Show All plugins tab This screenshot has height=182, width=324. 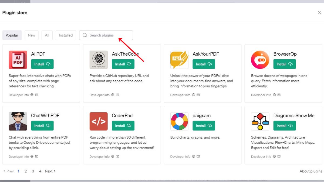(47, 35)
